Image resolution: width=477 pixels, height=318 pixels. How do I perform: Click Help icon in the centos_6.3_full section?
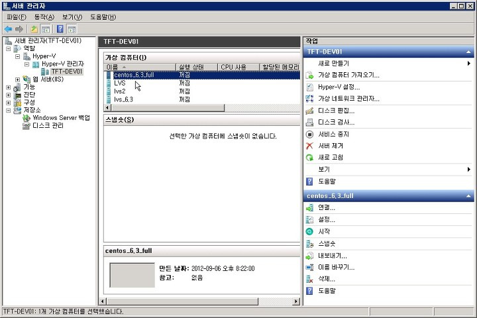click(x=309, y=291)
